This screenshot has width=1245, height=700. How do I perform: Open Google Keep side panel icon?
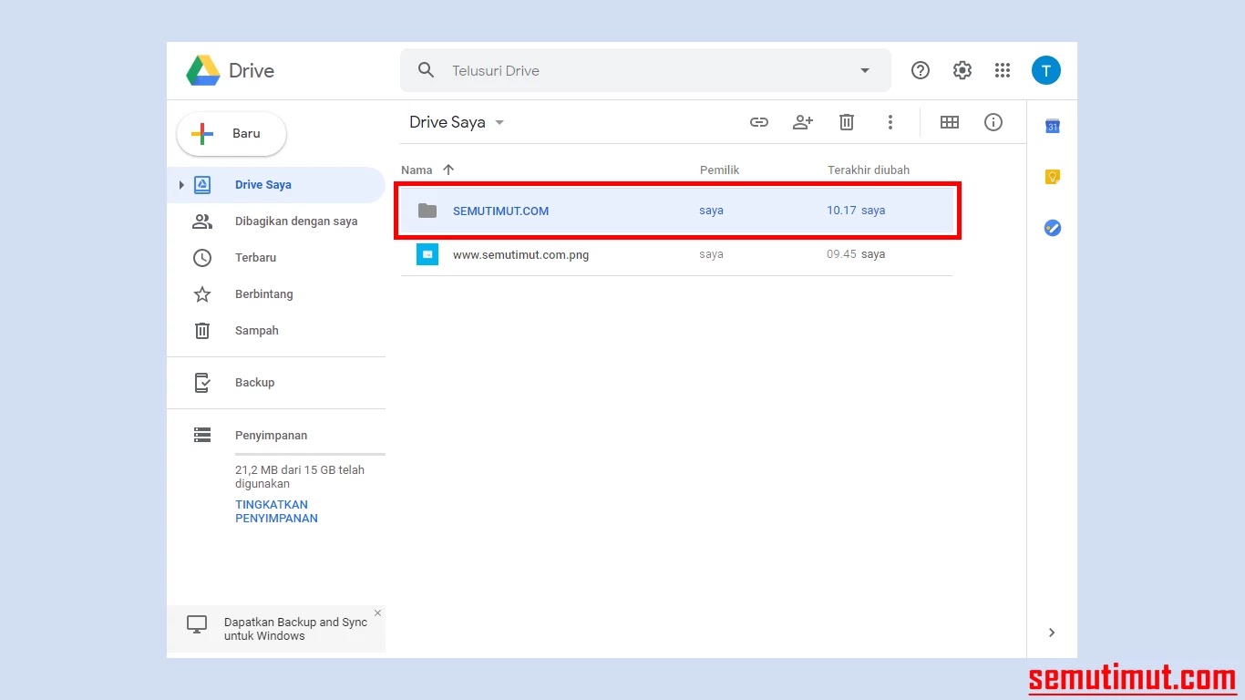(x=1052, y=178)
